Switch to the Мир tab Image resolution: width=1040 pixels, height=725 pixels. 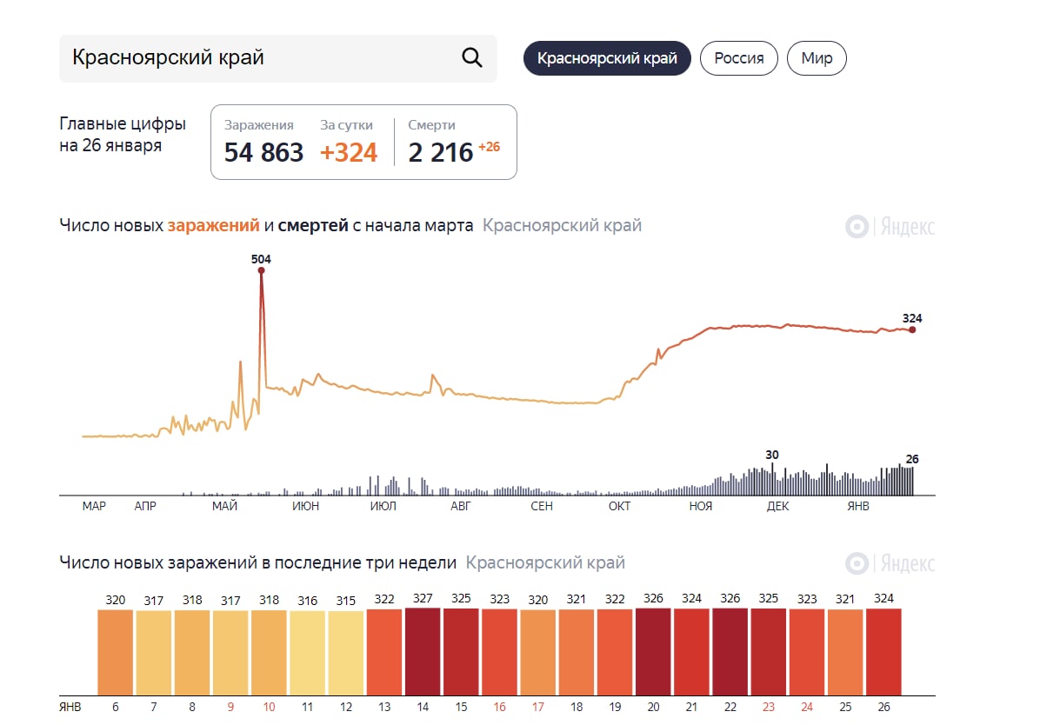click(817, 58)
